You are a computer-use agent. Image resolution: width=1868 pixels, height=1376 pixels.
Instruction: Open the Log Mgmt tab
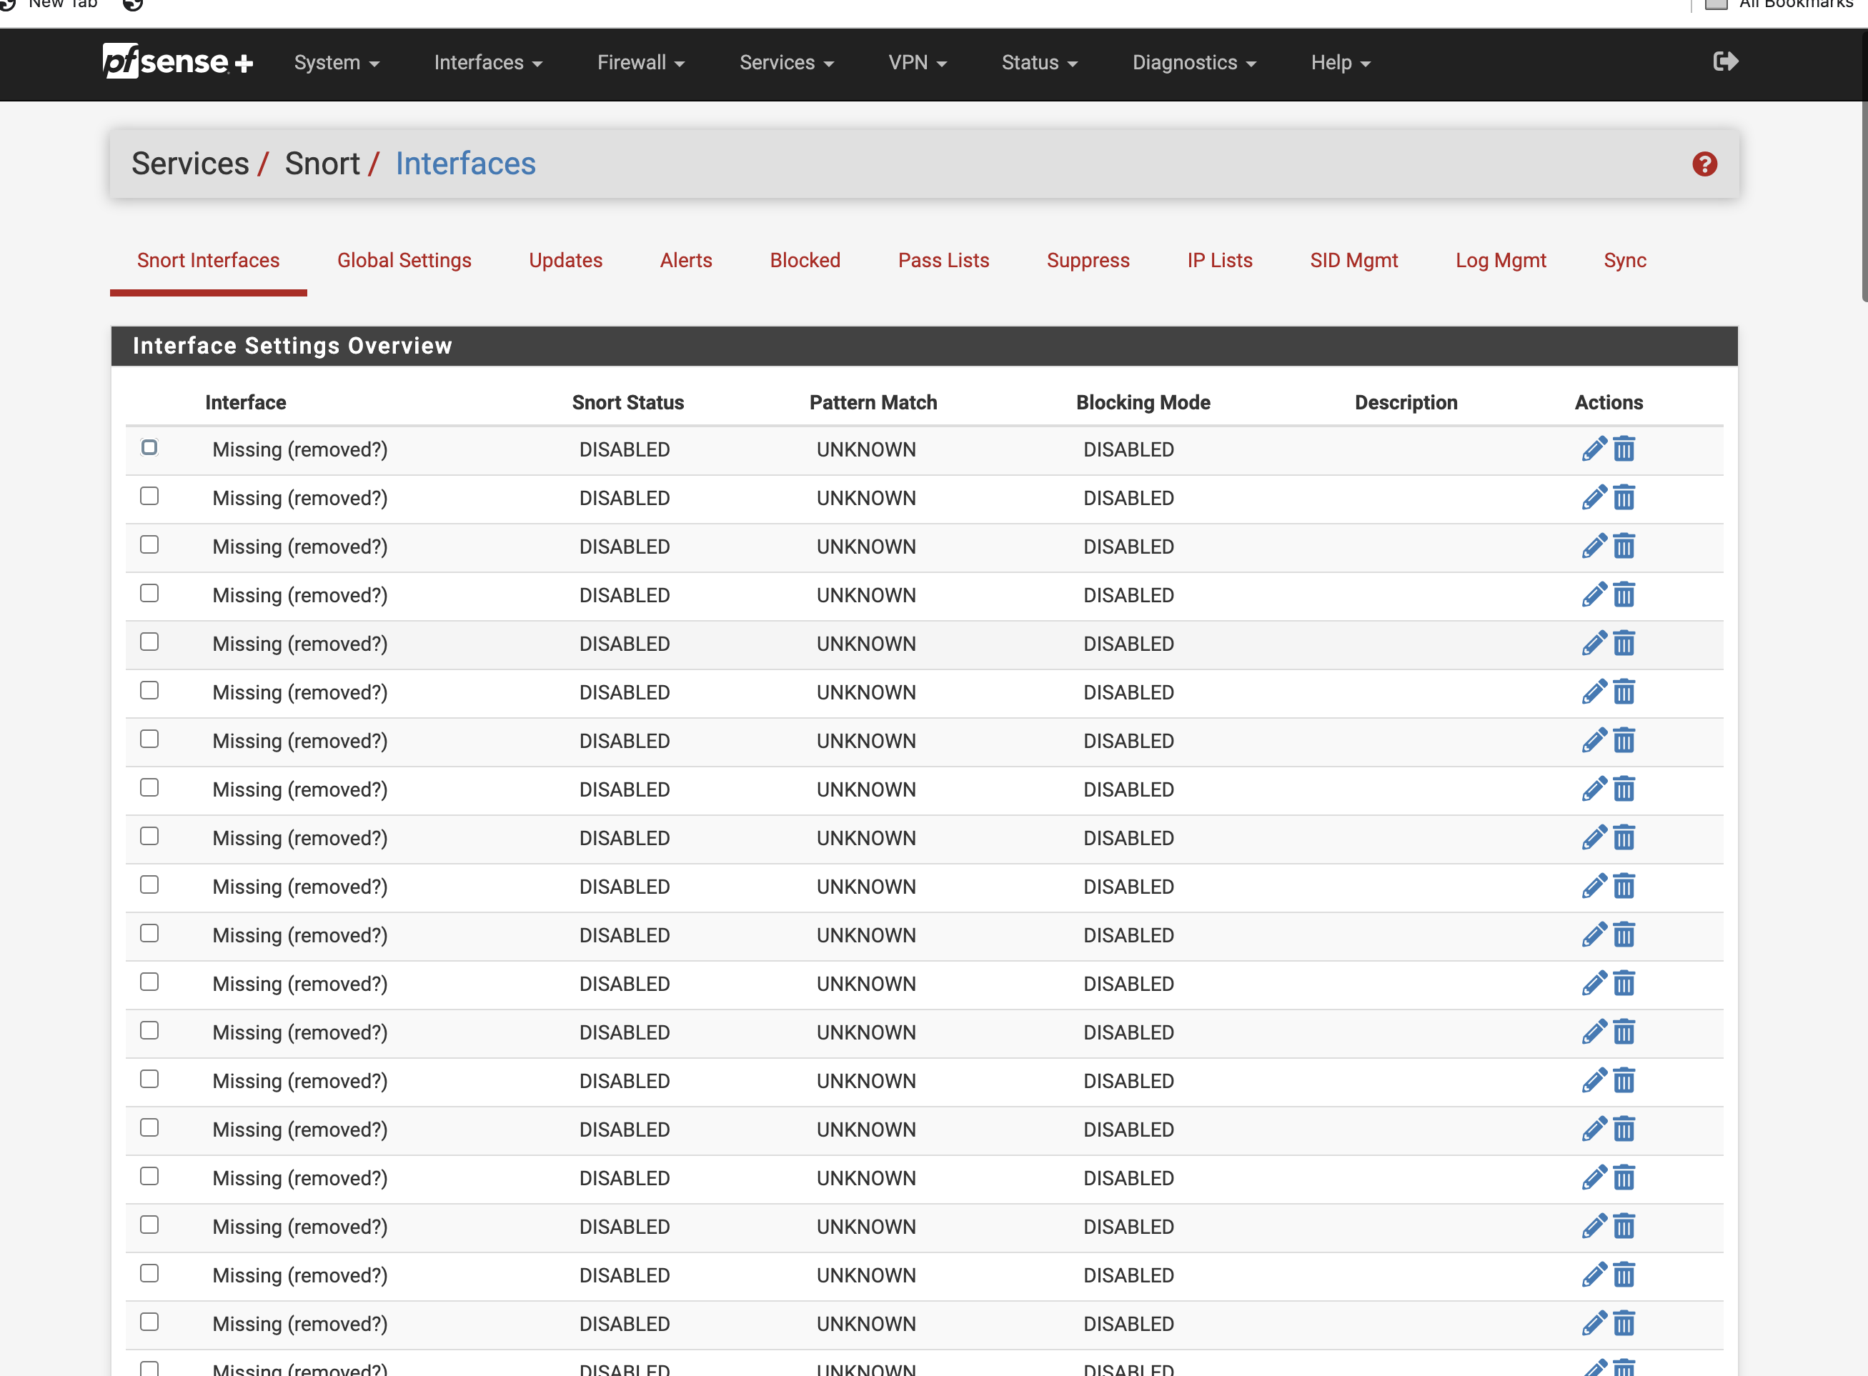pyautogui.click(x=1501, y=261)
